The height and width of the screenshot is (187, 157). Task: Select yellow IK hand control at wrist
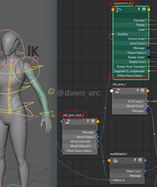coord(47,114)
